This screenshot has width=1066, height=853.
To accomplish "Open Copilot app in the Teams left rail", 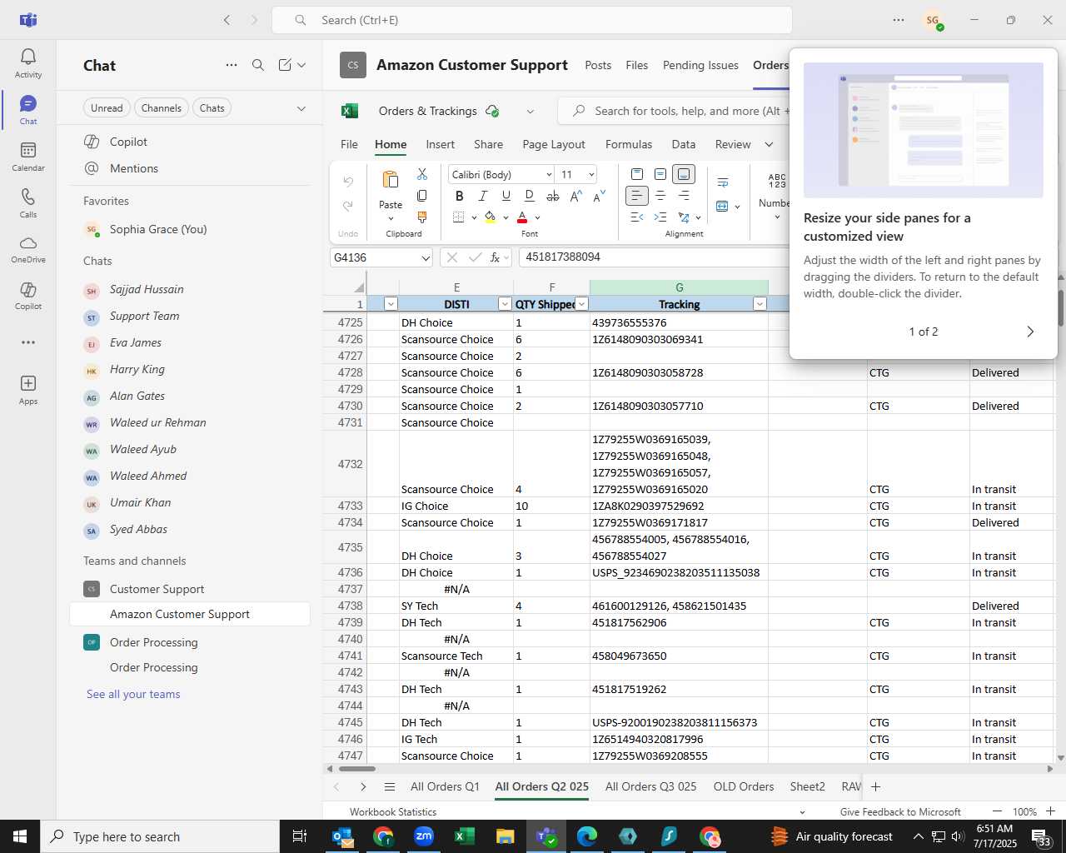I will pyautogui.click(x=27, y=296).
